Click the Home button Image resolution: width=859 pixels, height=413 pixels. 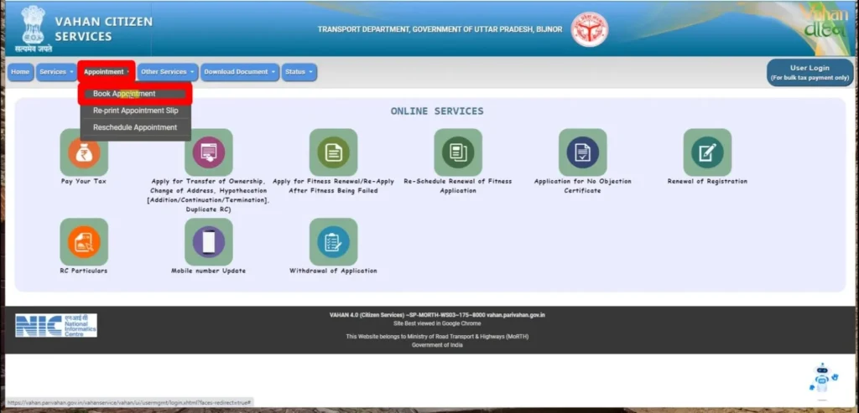(20, 72)
